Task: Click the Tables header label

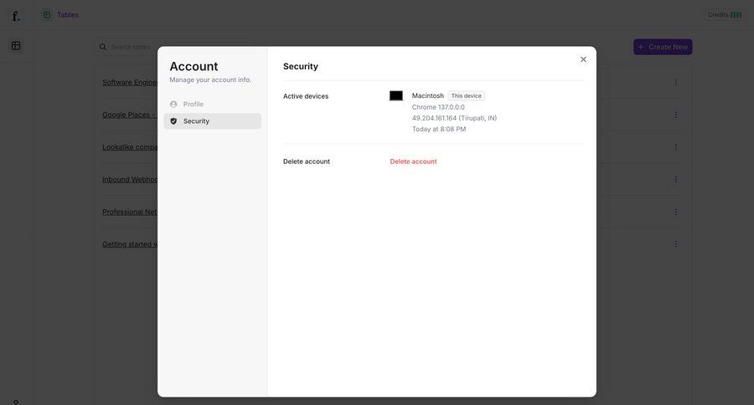Action: (68, 15)
